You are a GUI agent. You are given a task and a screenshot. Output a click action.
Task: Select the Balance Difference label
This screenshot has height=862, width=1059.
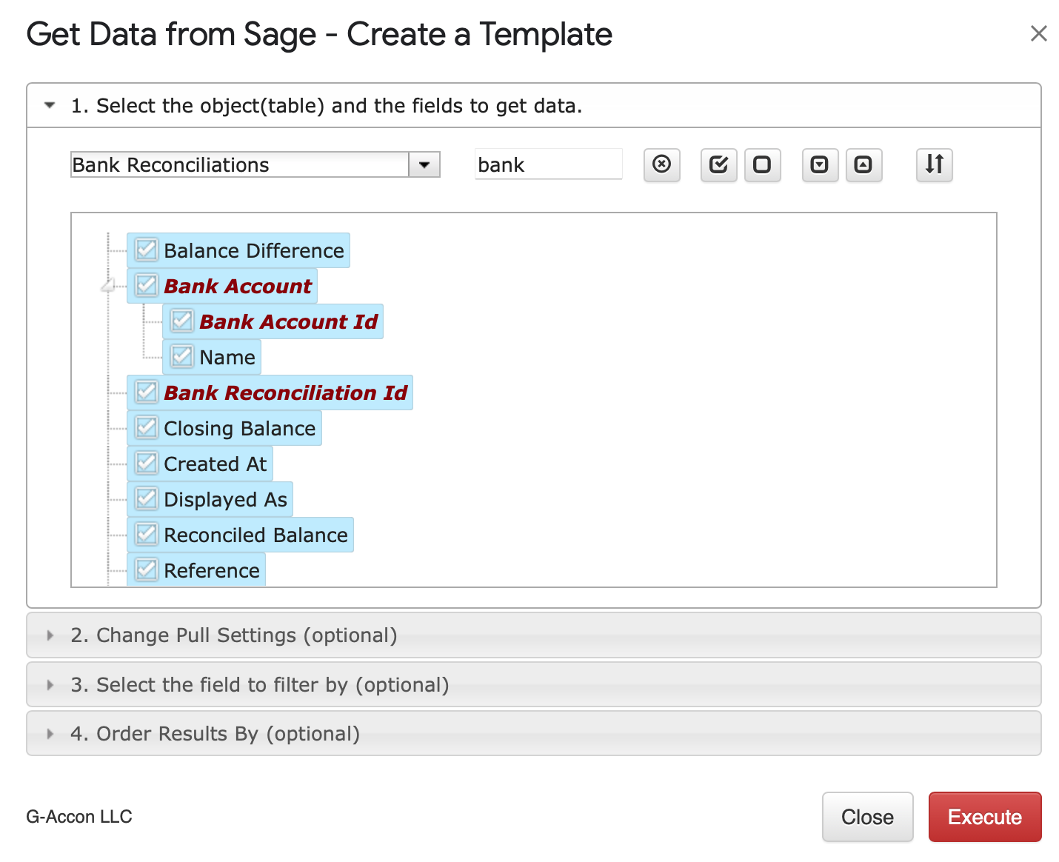[x=254, y=250]
